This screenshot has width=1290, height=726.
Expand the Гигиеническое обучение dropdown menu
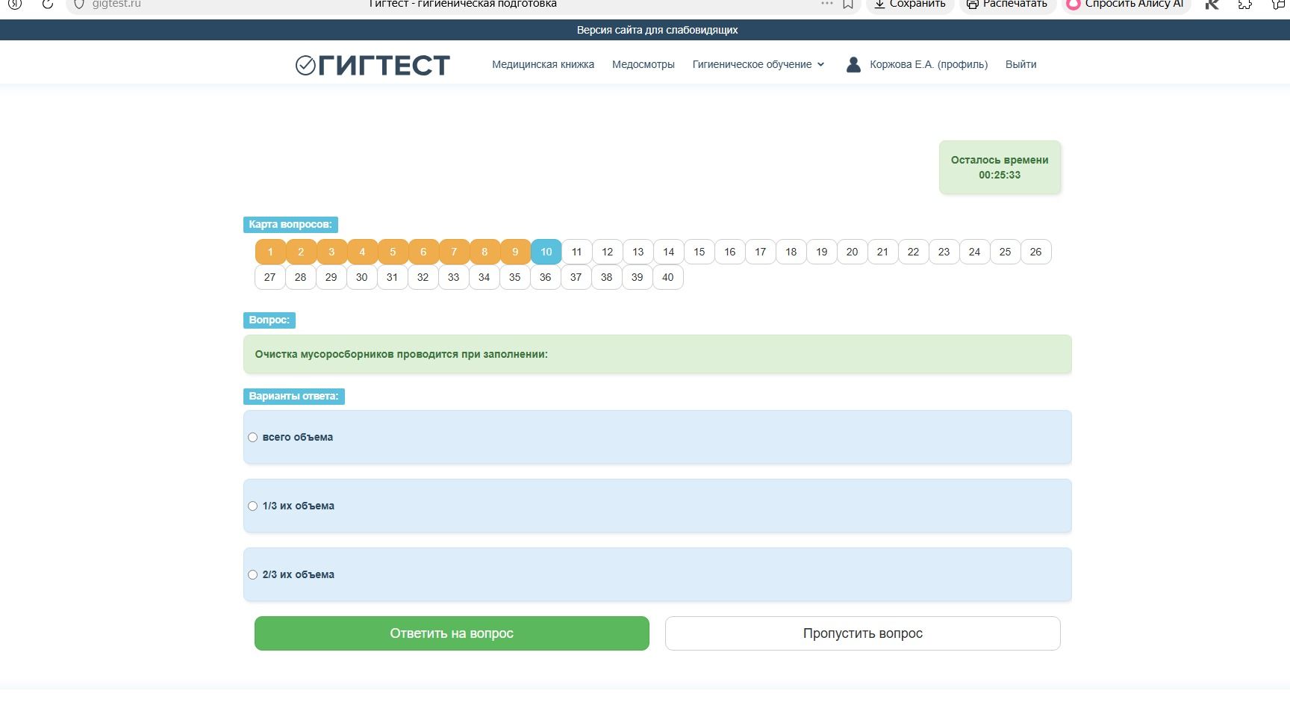[758, 64]
